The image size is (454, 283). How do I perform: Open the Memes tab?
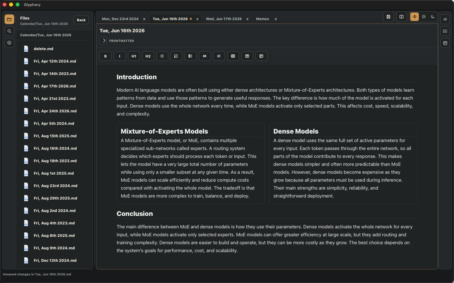tap(262, 19)
